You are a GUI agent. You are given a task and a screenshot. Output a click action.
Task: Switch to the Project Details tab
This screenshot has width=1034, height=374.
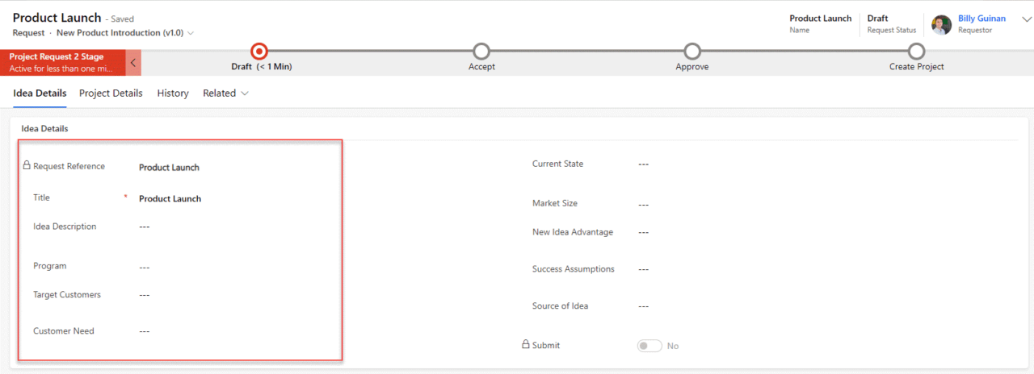[x=111, y=93]
